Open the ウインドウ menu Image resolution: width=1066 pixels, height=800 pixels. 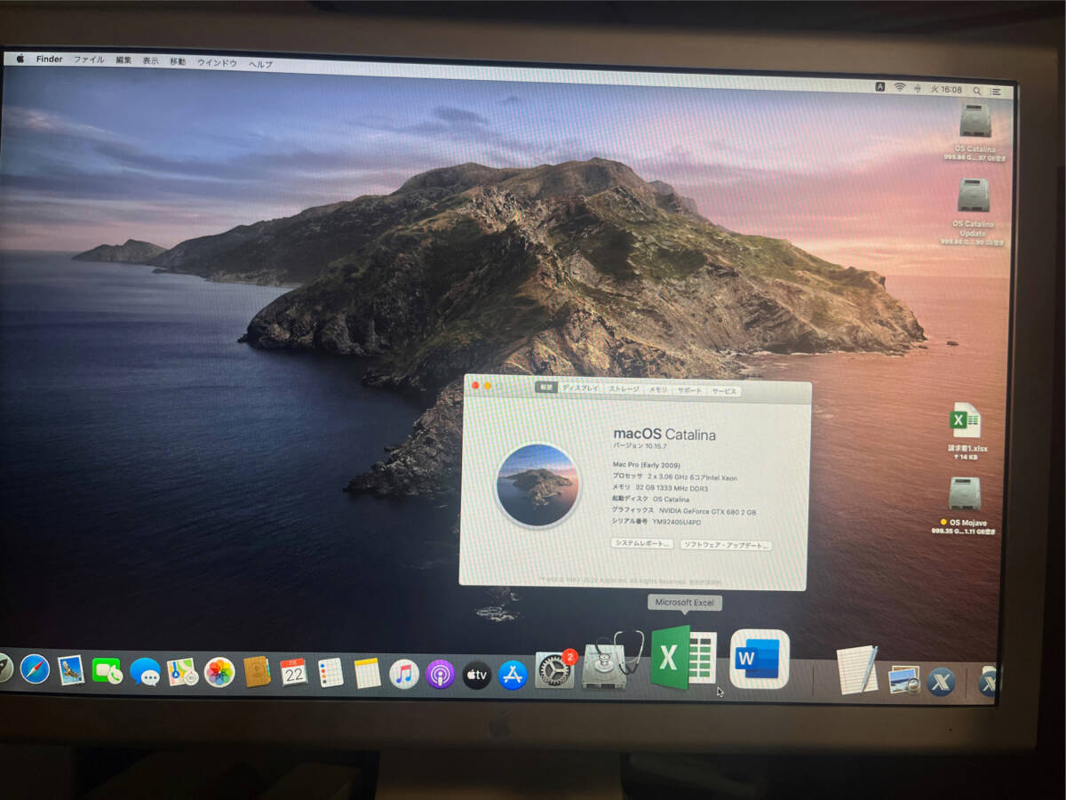point(217,63)
